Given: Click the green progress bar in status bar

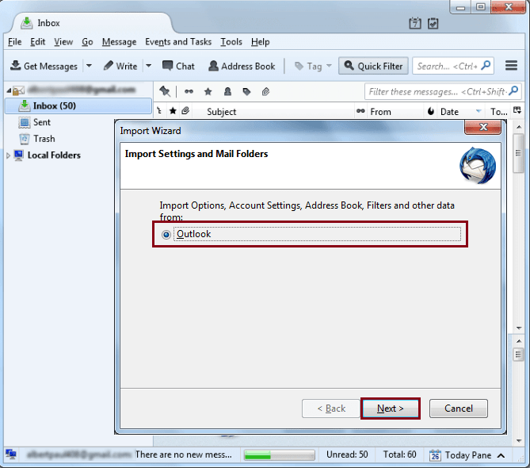Looking at the screenshot, I should pyautogui.click(x=280, y=455).
